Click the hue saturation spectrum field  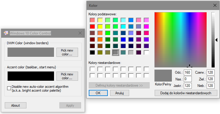(x=181, y=40)
